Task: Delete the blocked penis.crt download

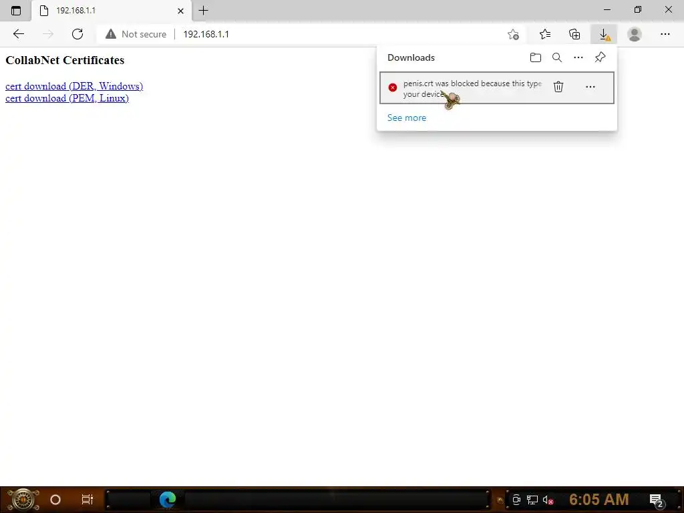Action: (558, 87)
